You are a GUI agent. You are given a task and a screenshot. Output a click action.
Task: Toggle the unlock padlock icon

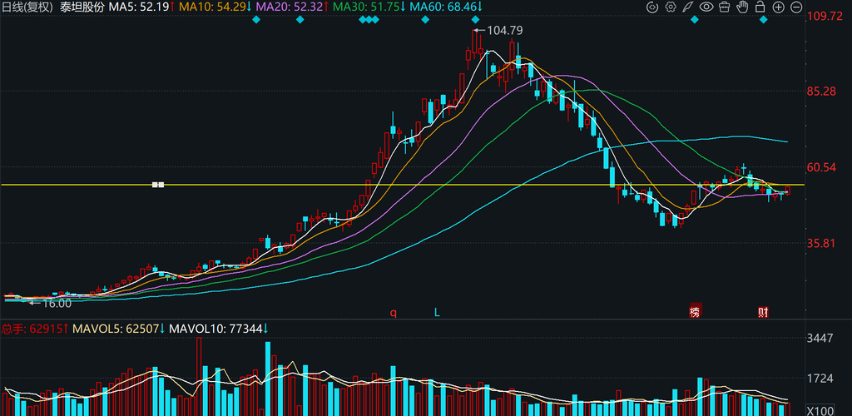[760, 7]
